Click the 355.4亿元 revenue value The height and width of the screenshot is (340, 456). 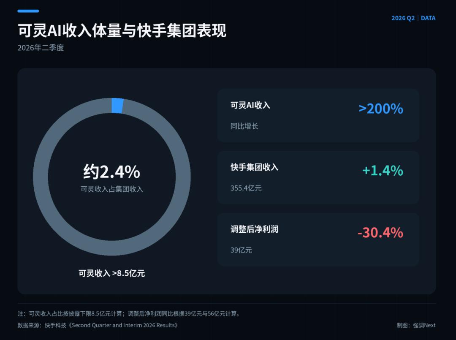[x=246, y=188]
